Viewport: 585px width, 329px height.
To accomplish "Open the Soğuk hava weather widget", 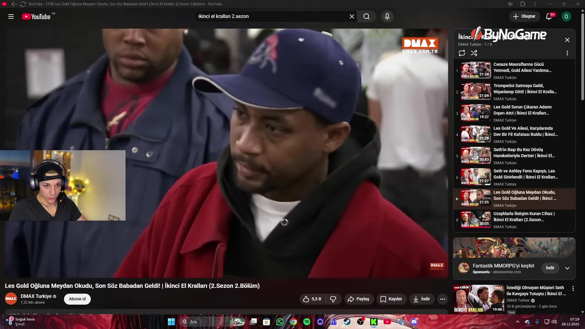I will tap(20, 322).
